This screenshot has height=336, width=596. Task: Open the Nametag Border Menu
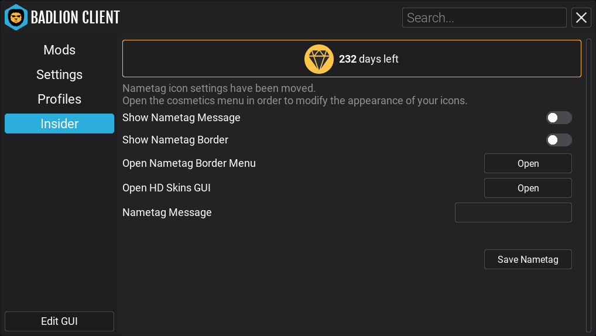528,163
